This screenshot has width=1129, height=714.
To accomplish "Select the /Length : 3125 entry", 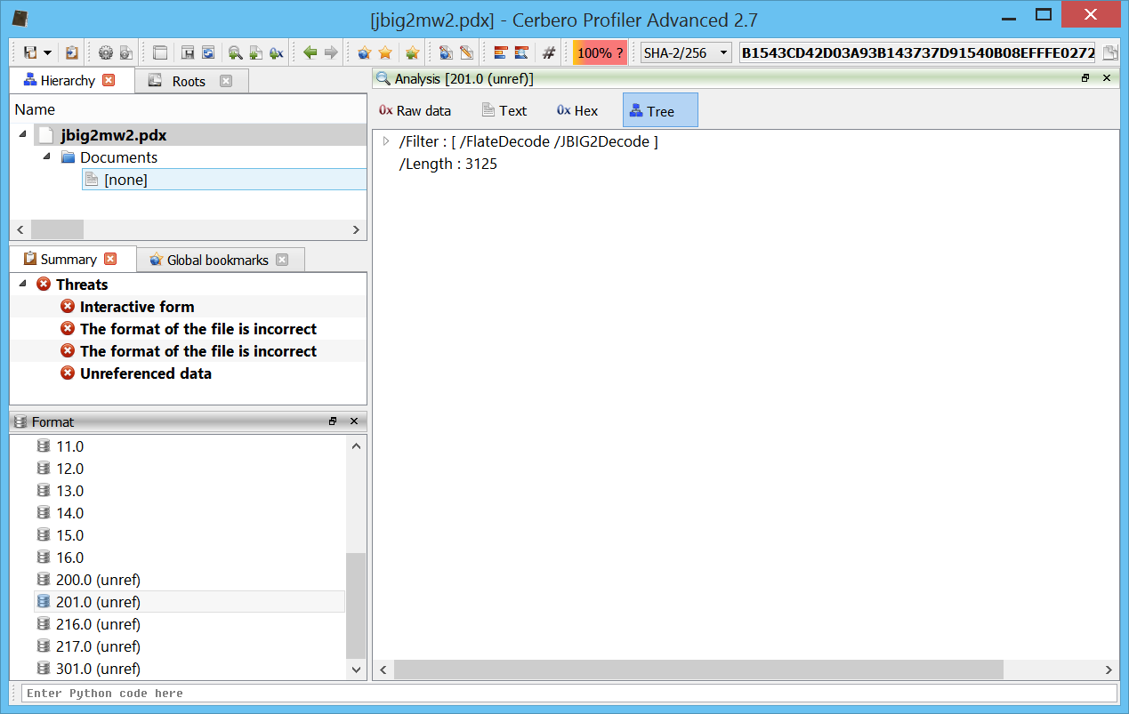I will point(448,164).
